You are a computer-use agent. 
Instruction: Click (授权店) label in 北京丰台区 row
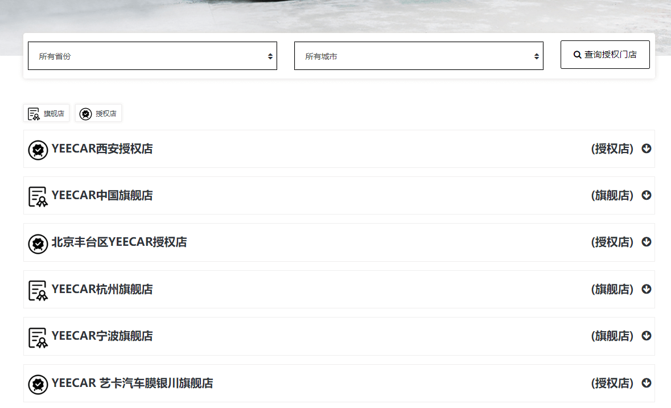612,242
